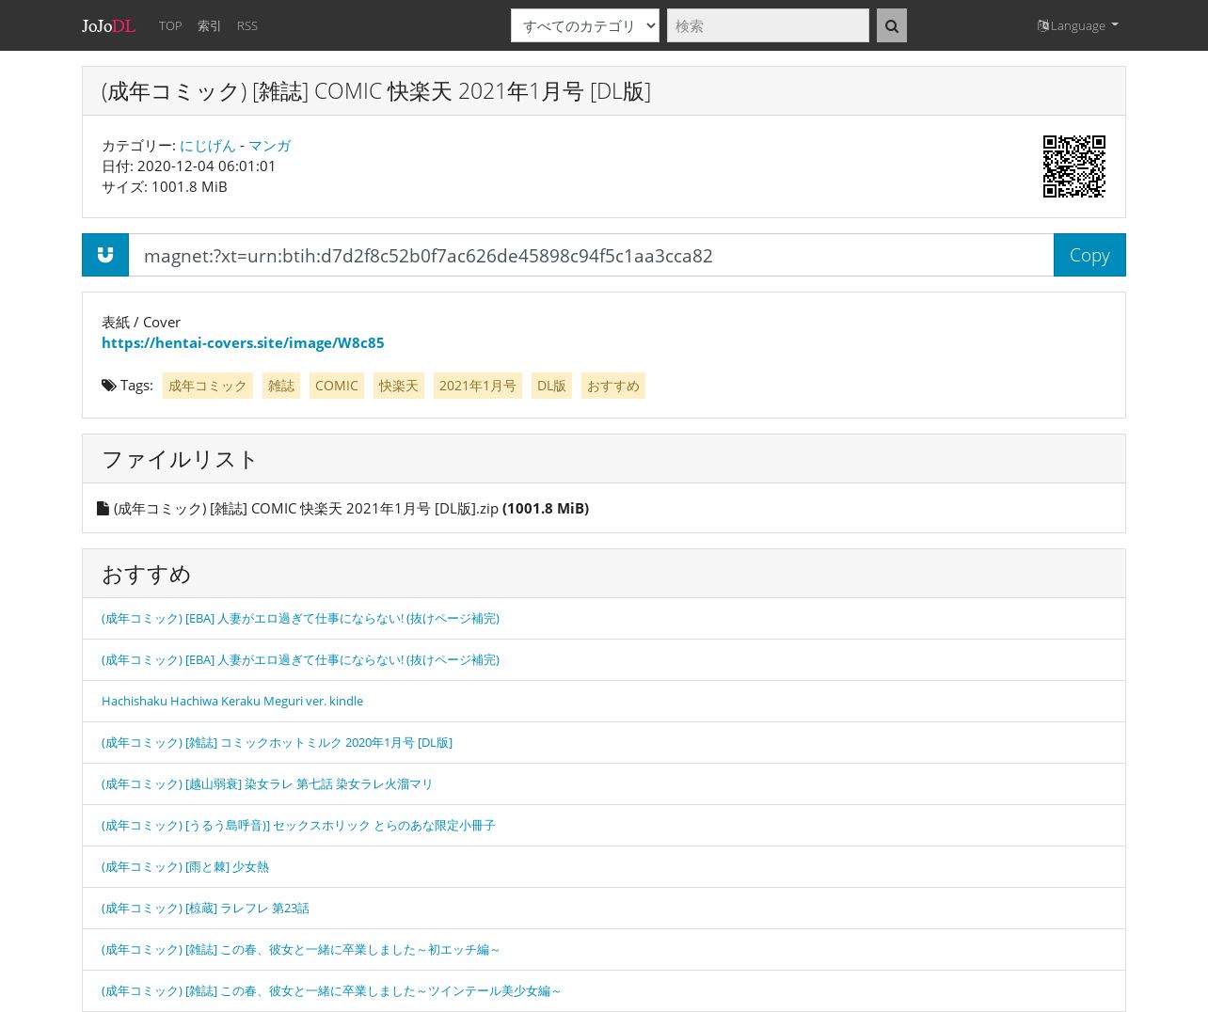
Task: Click the 表紙 / Cover label
Action: pos(141,322)
